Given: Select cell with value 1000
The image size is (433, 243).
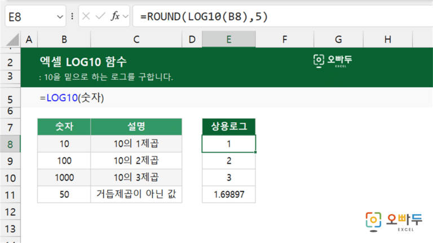Looking at the screenshot, I should [x=64, y=177].
